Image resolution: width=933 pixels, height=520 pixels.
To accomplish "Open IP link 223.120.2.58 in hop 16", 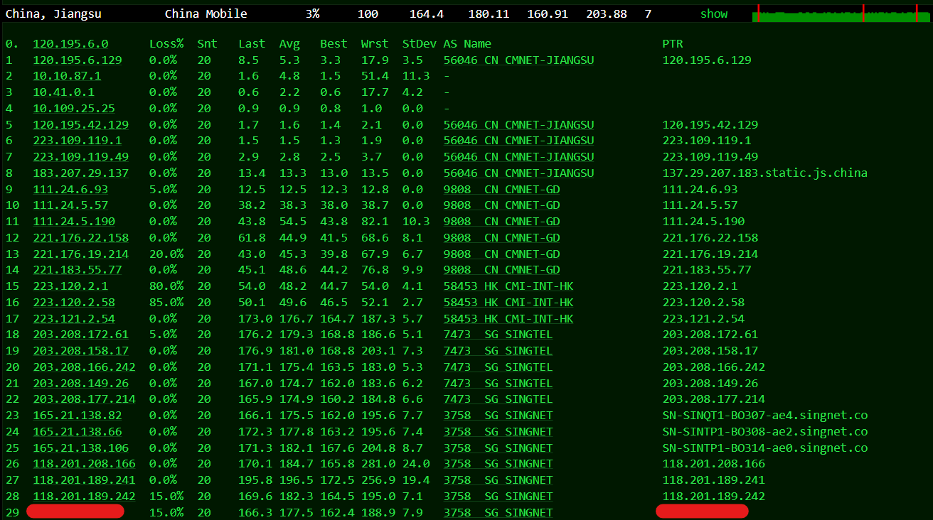I will point(74,303).
